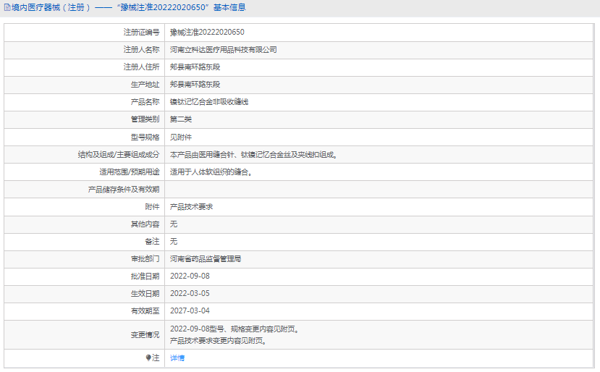Click the 注册证编号 label
Image resolution: width=600 pixels, height=372 pixels.
pos(141,32)
